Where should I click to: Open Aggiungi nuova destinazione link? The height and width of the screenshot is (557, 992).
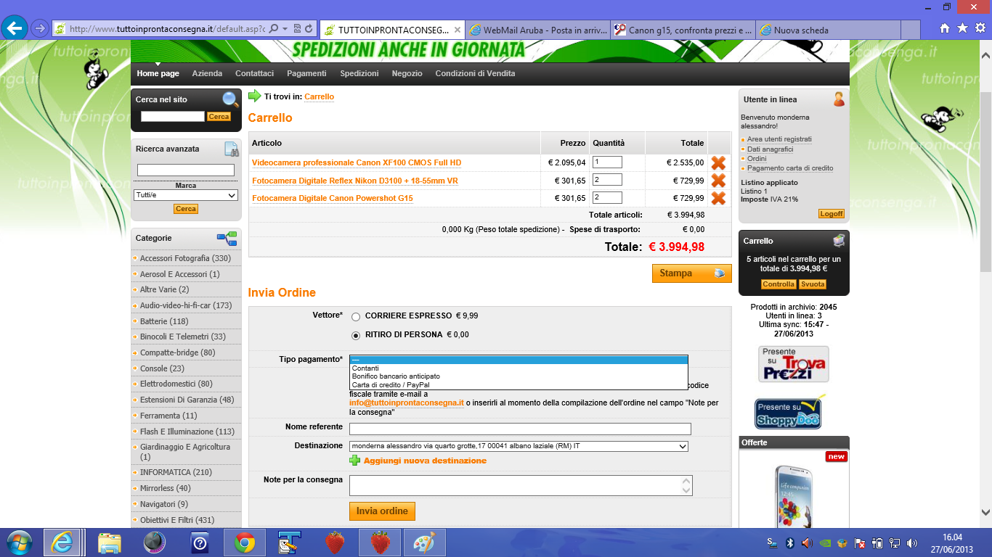pos(425,461)
